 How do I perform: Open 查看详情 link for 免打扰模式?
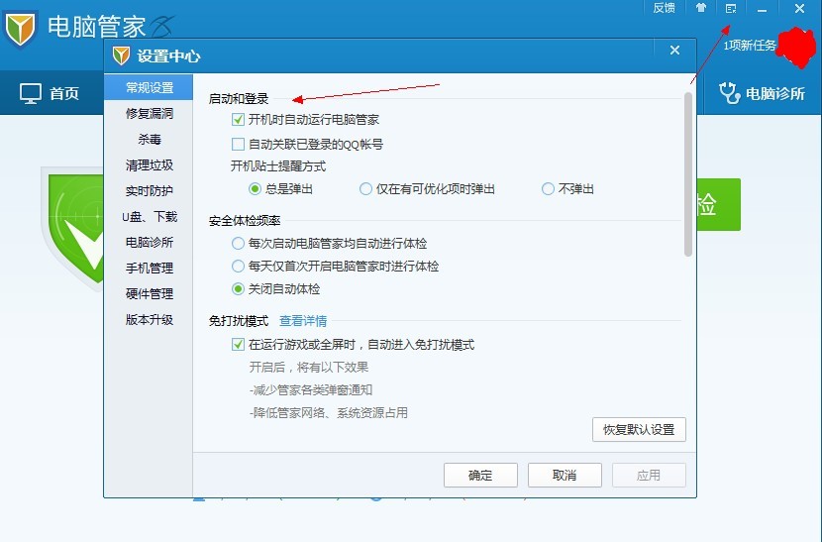tap(303, 321)
